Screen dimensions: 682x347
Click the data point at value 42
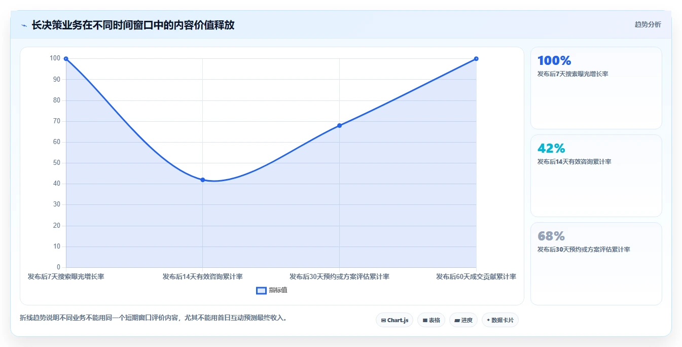[203, 180]
